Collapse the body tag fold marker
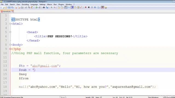The height and width of the screenshot is (98, 175). [x=10, y=45]
